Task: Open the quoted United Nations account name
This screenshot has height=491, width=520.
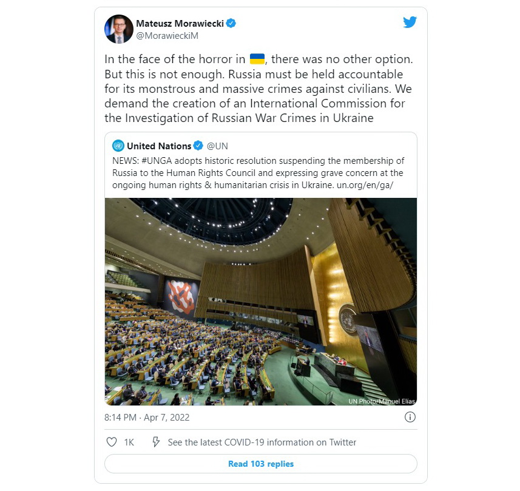Action: click(159, 146)
